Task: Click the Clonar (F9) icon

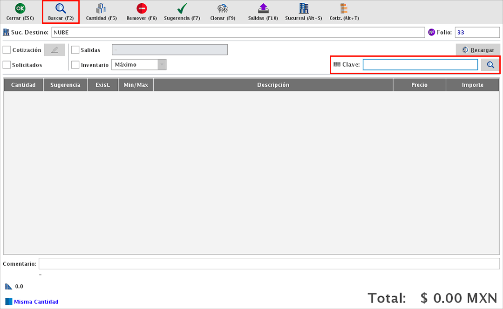Action: pyautogui.click(x=223, y=8)
